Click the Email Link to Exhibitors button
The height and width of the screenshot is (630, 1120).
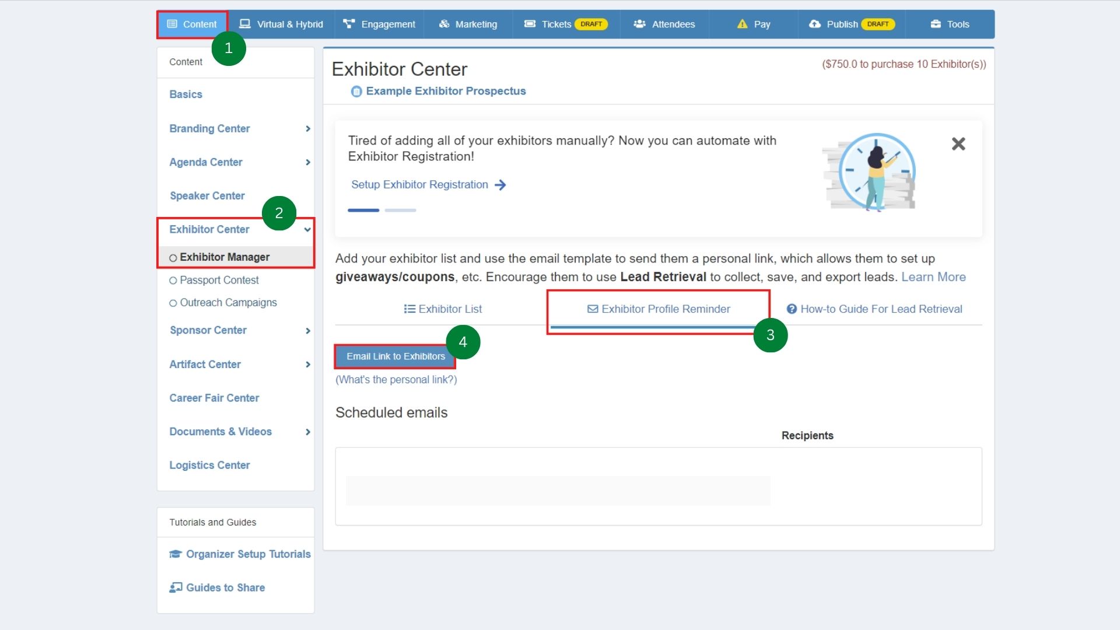[395, 356]
